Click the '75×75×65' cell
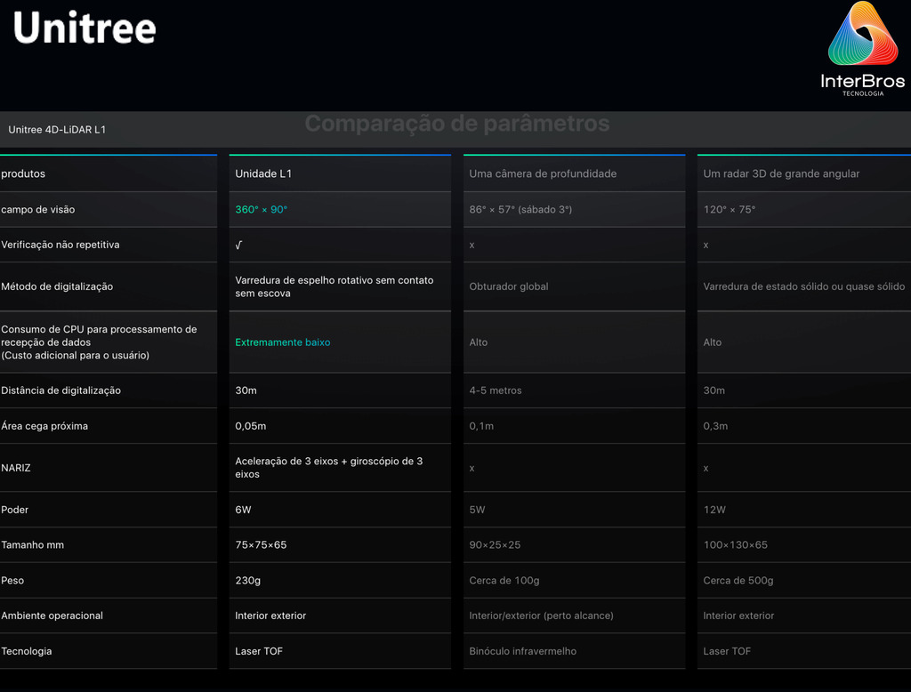The height and width of the screenshot is (692, 911). (261, 545)
